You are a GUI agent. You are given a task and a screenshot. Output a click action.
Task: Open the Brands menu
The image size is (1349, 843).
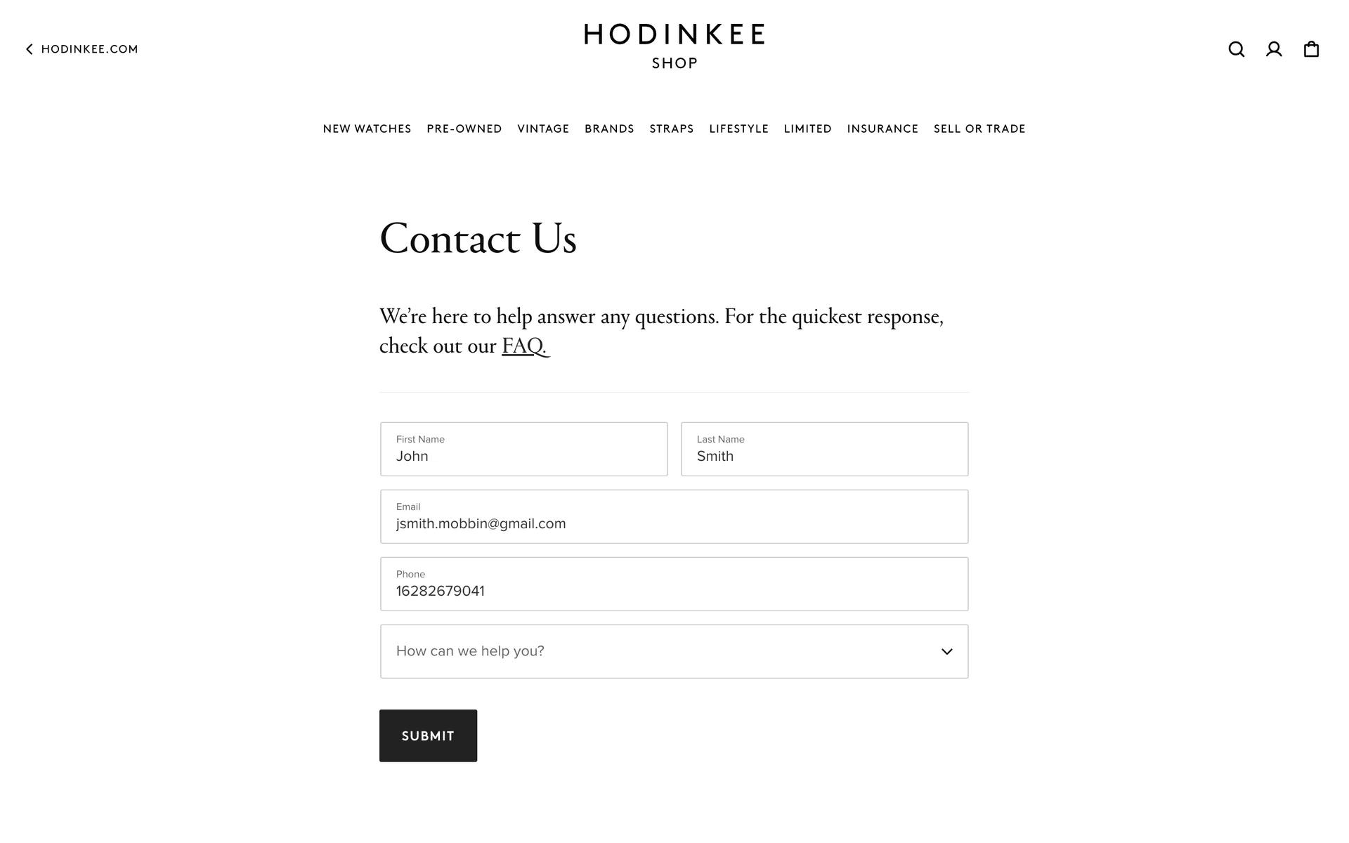coord(609,129)
